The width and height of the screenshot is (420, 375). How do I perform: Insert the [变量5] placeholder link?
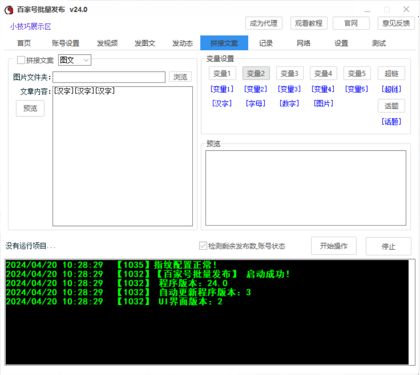coord(357,89)
